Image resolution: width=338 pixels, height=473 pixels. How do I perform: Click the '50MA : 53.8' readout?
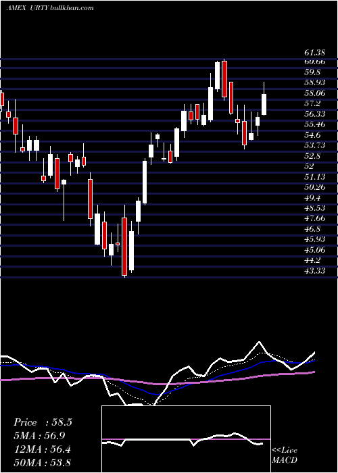coord(43,462)
